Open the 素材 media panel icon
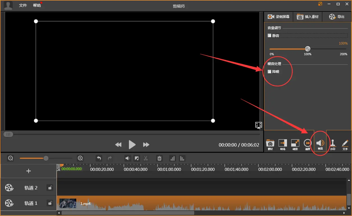The image size is (352, 216). click(270, 145)
